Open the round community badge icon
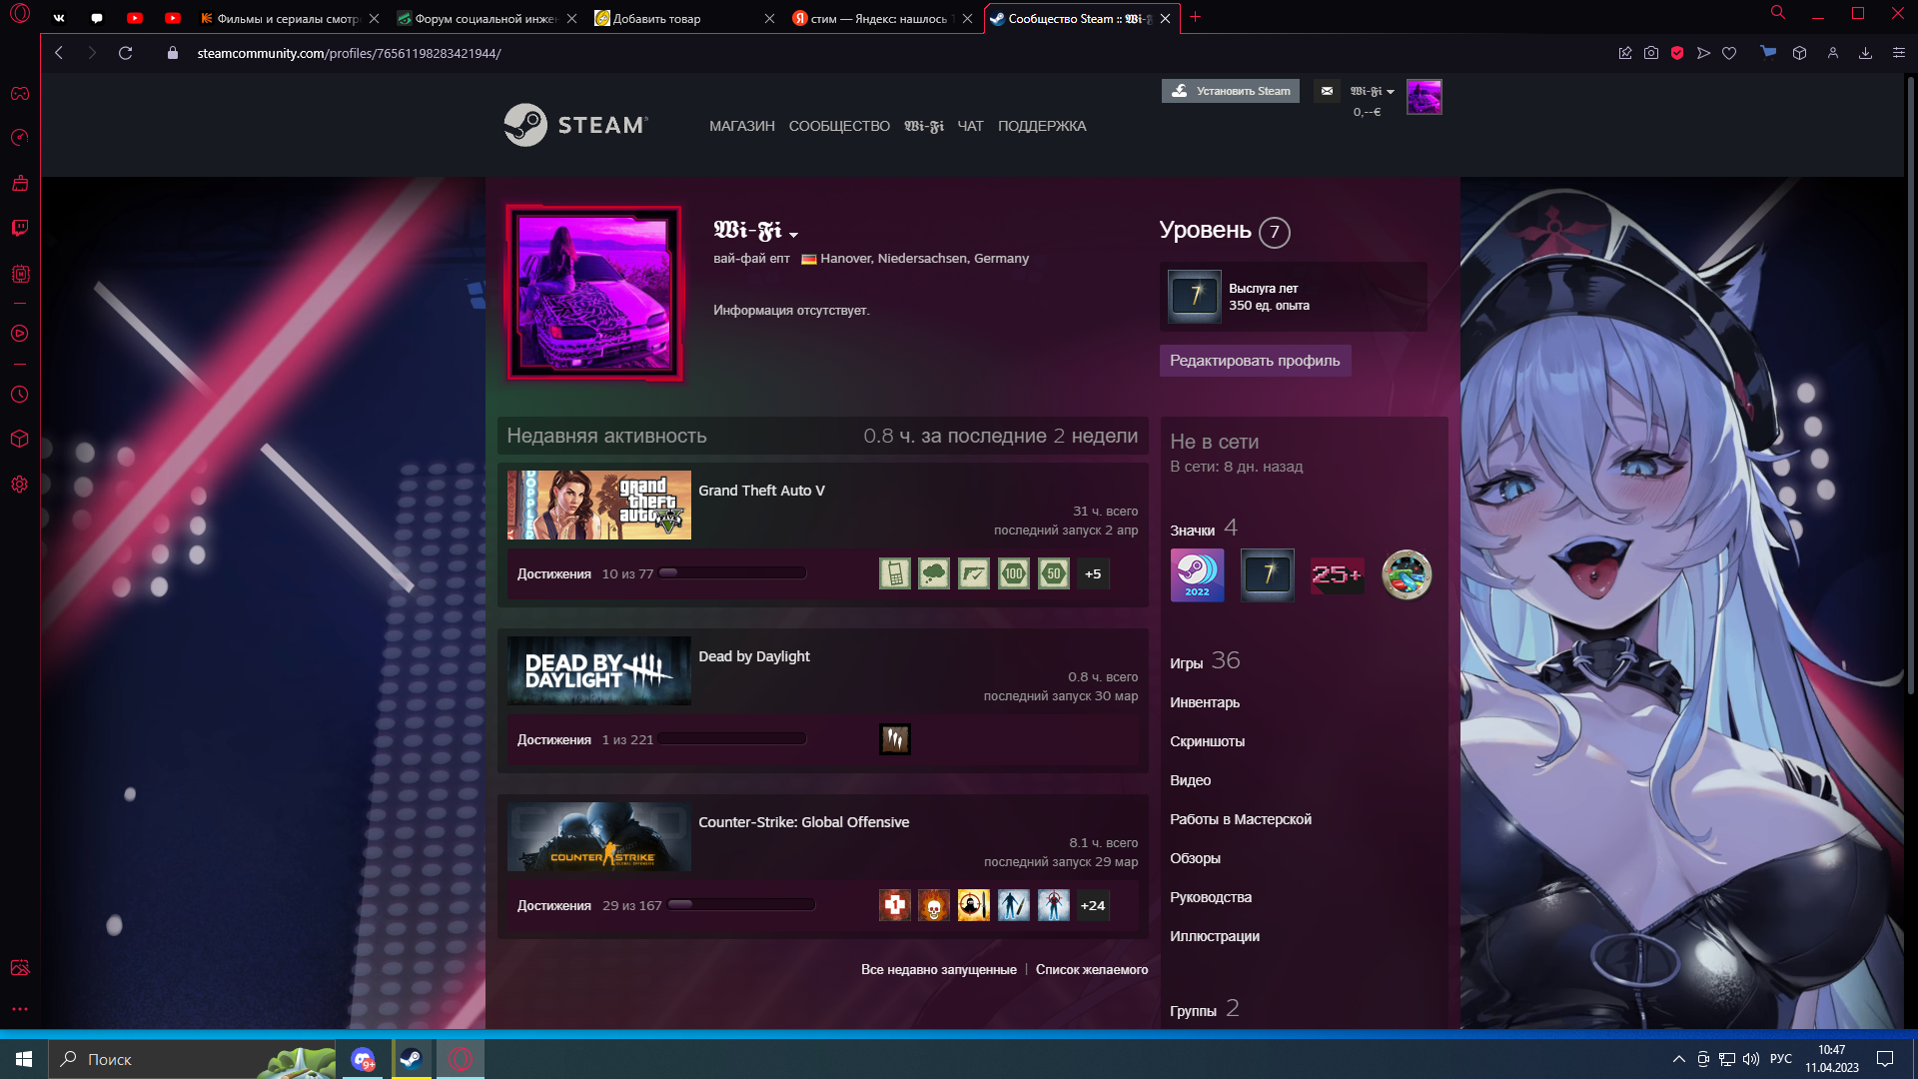Viewport: 1918px width, 1079px height. click(1407, 574)
